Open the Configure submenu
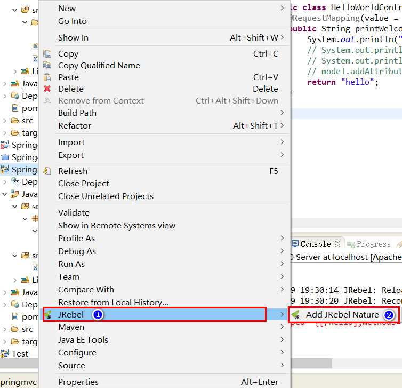The height and width of the screenshot is (388, 402). [165, 353]
